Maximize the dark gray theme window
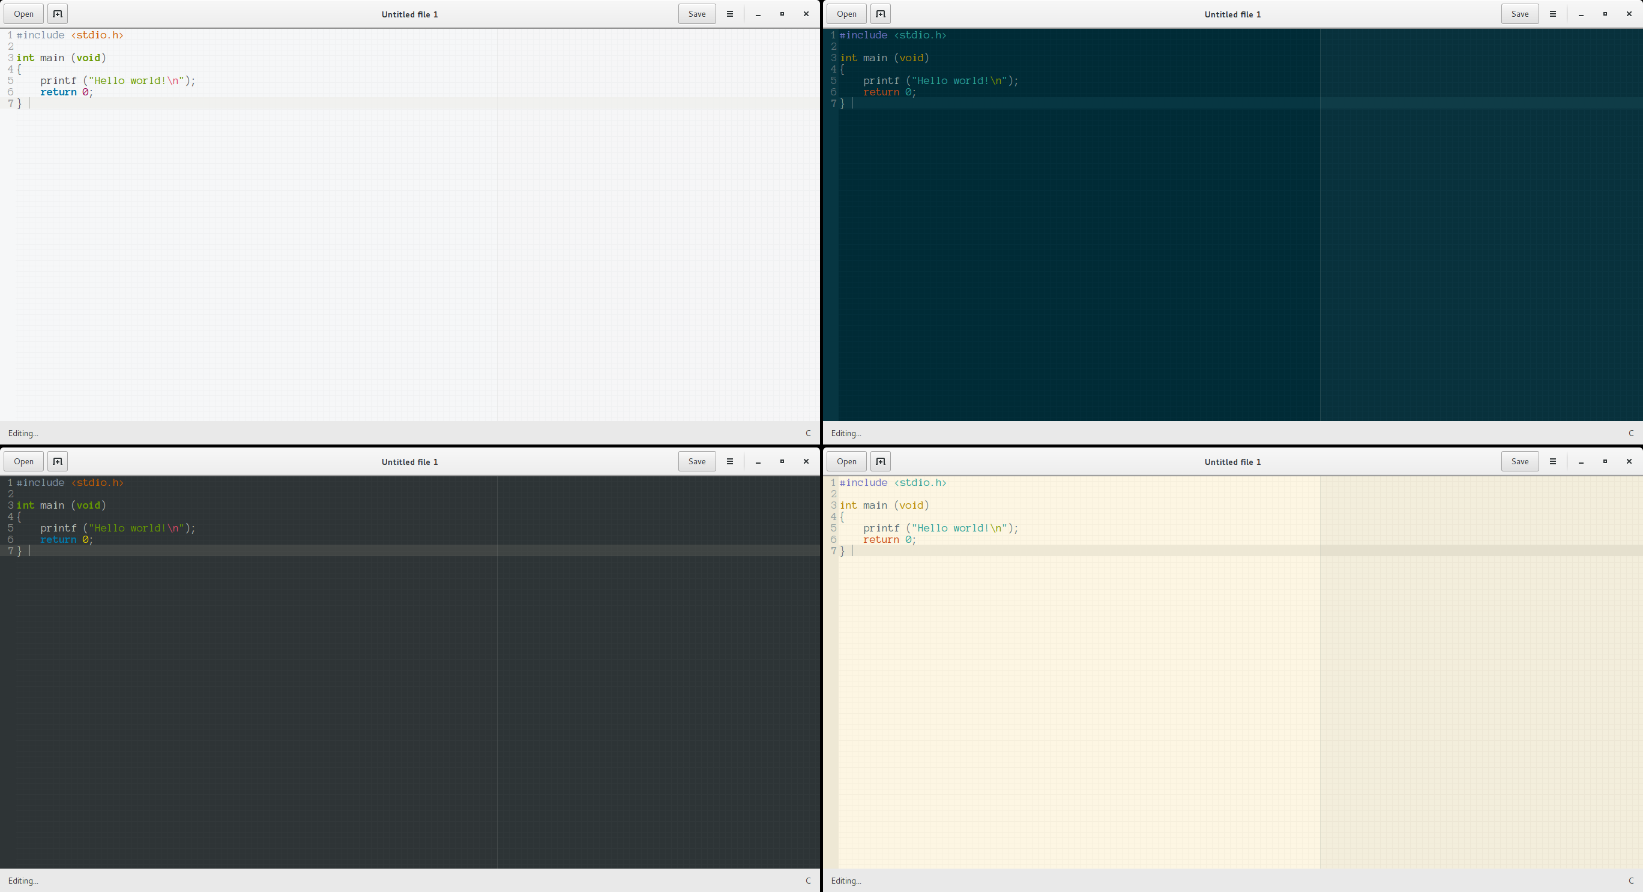The width and height of the screenshot is (1643, 892). click(x=782, y=461)
